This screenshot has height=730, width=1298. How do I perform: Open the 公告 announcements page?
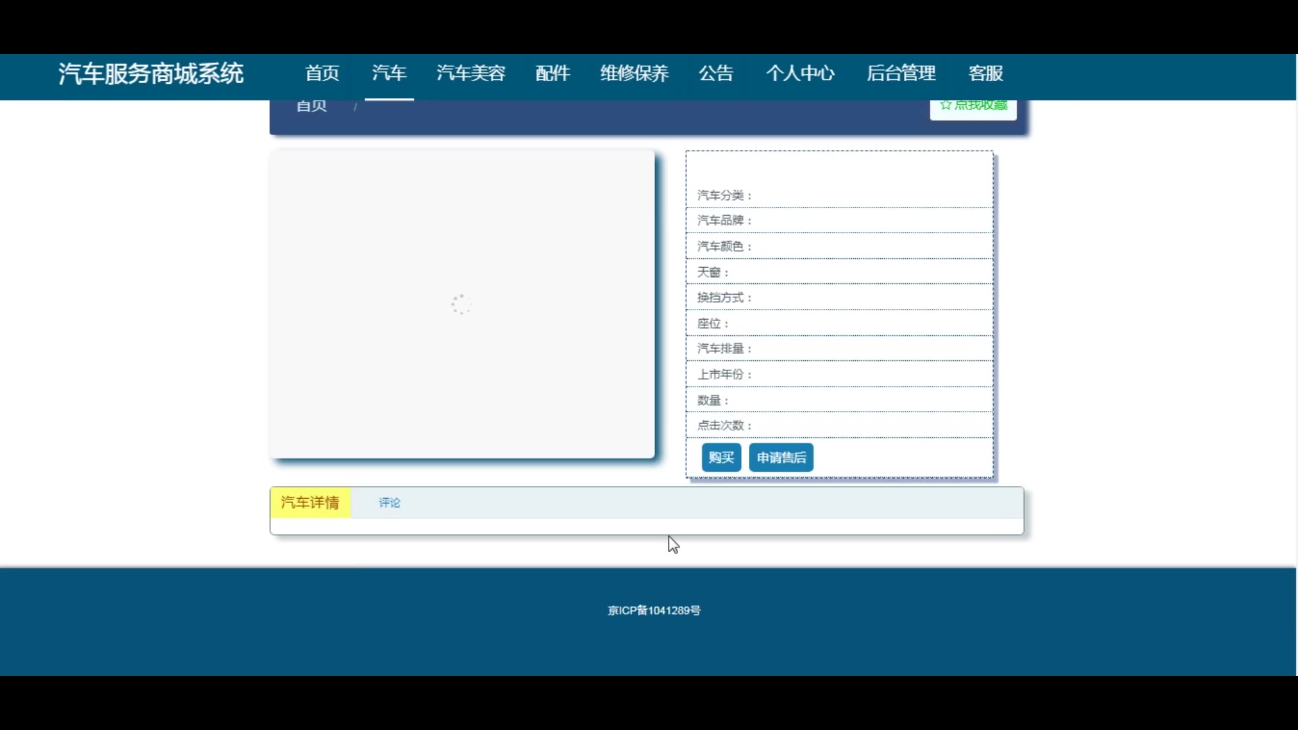[716, 73]
